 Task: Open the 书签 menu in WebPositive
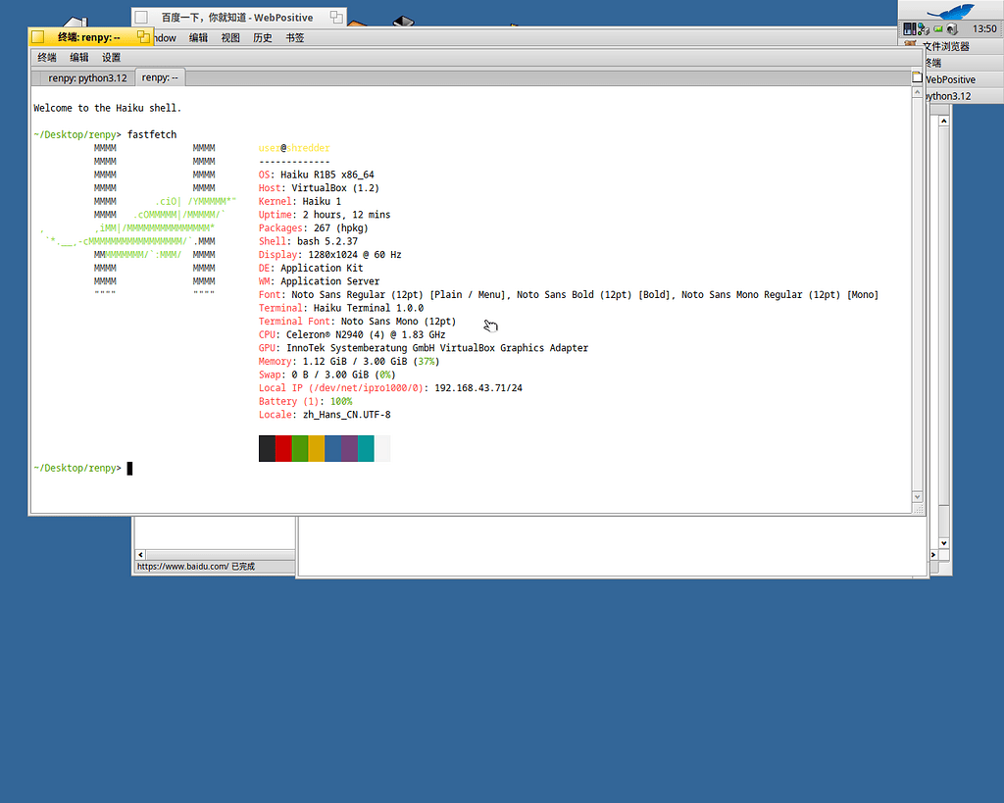coord(294,37)
